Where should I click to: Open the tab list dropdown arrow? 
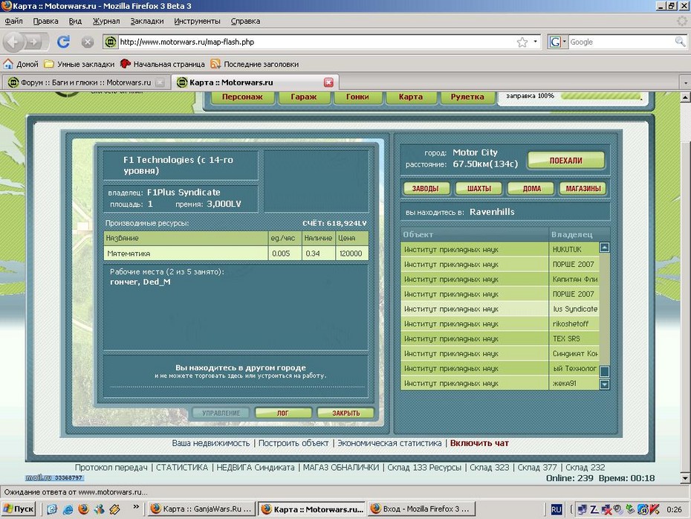(x=685, y=83)
